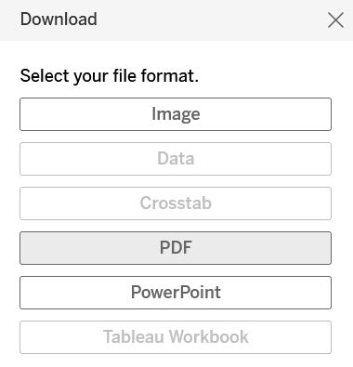Screen dimensions: 353x367
Task: Click the Download dialog title text
Action: (59, 20)
